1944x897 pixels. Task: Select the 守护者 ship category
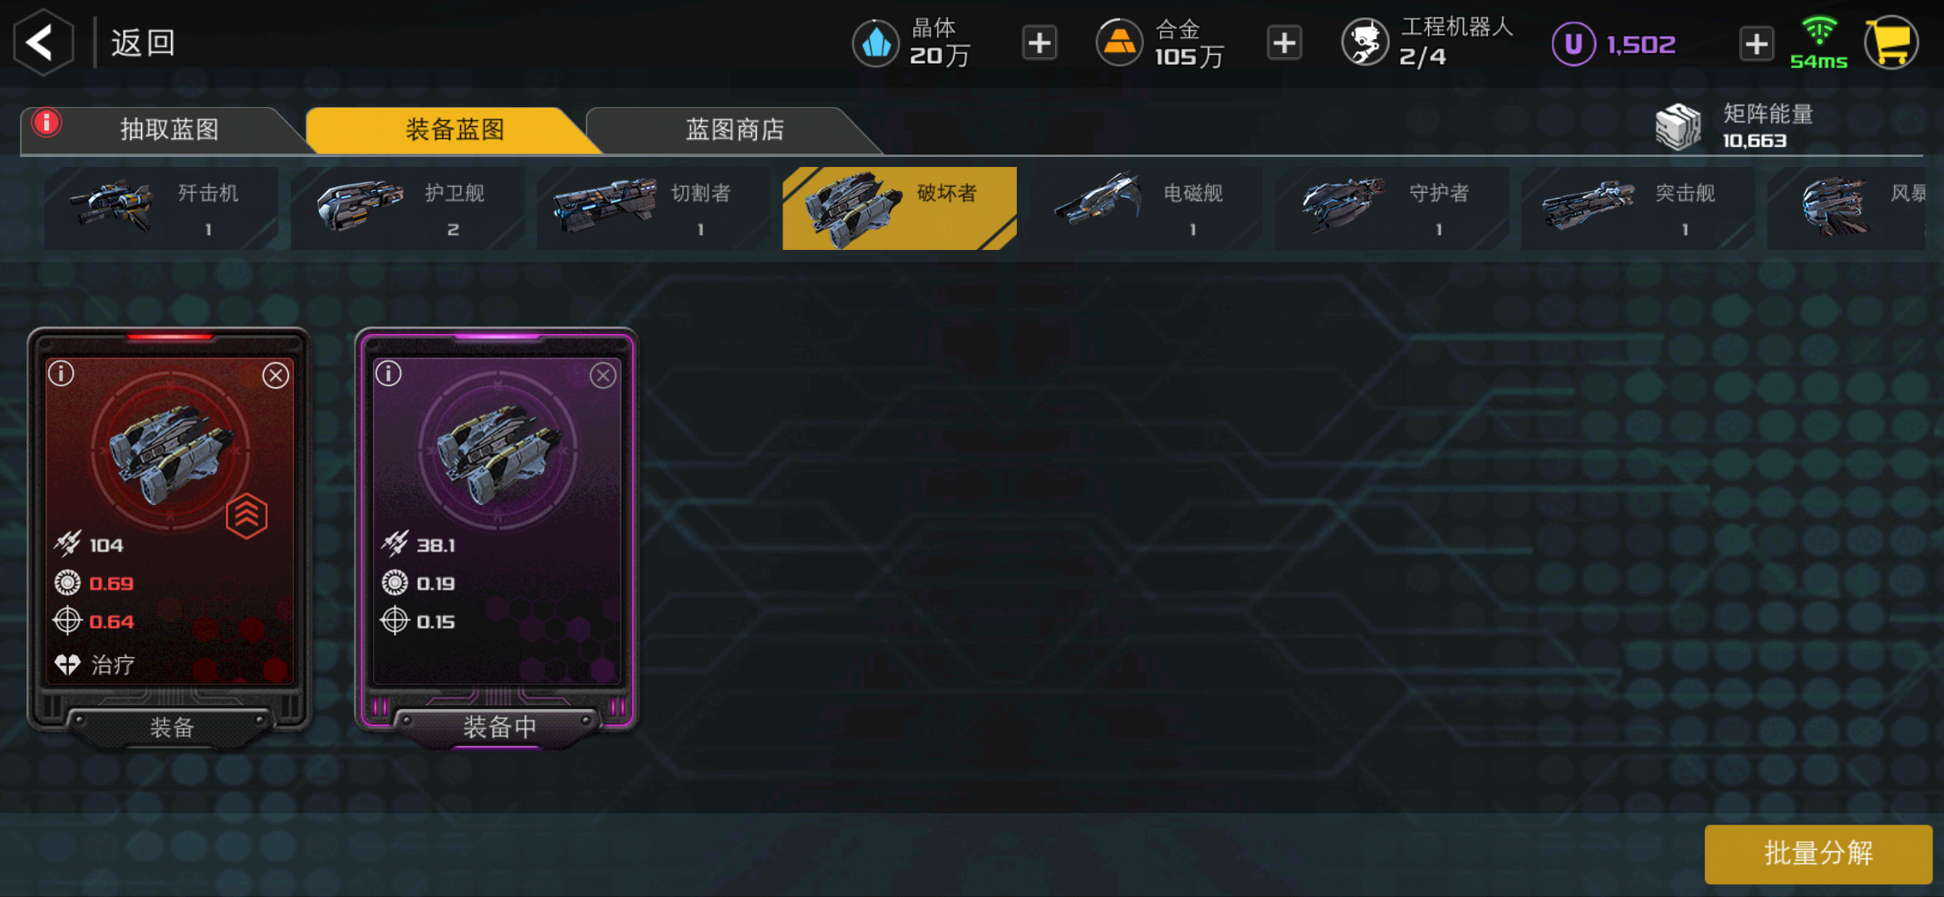click(x=1392, y=208)
